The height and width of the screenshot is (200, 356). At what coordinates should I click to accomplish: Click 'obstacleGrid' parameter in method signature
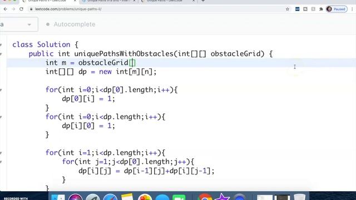(x=235, y=54)
